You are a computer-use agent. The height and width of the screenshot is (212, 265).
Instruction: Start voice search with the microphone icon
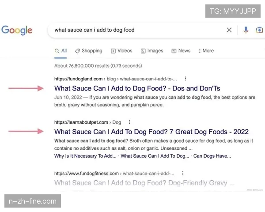coord(246,30)
